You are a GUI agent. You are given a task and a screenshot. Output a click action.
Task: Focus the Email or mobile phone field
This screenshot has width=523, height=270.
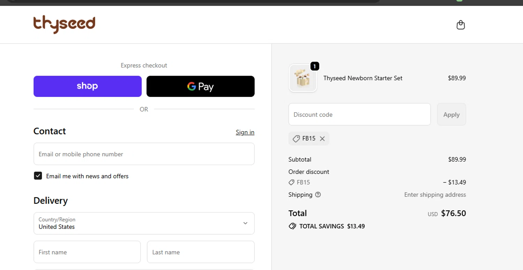pos(144,154)
